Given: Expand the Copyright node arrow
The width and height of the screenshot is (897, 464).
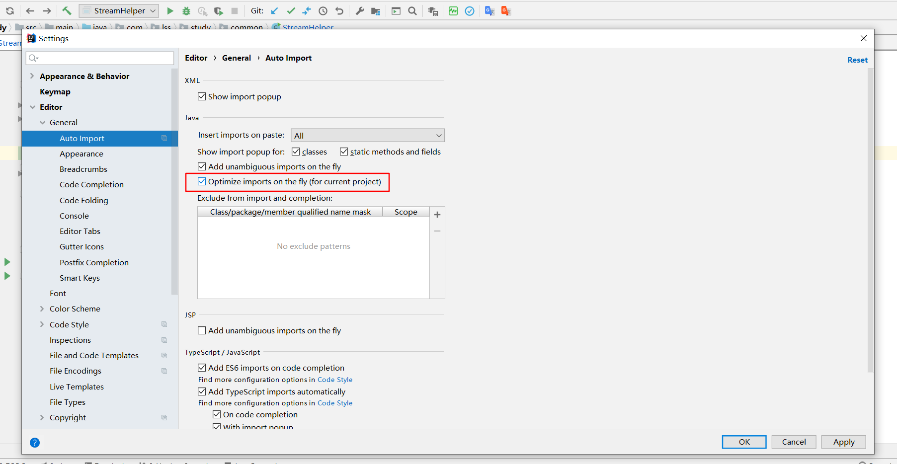Looking at the screenshot, I should click(42, 417).
